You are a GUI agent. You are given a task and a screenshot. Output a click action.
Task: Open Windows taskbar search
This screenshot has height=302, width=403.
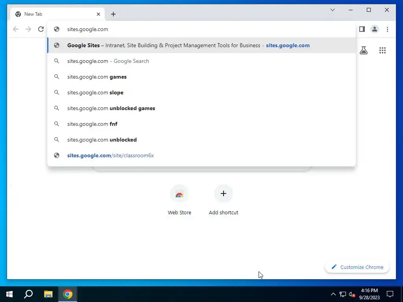click(x=28, y=294)
